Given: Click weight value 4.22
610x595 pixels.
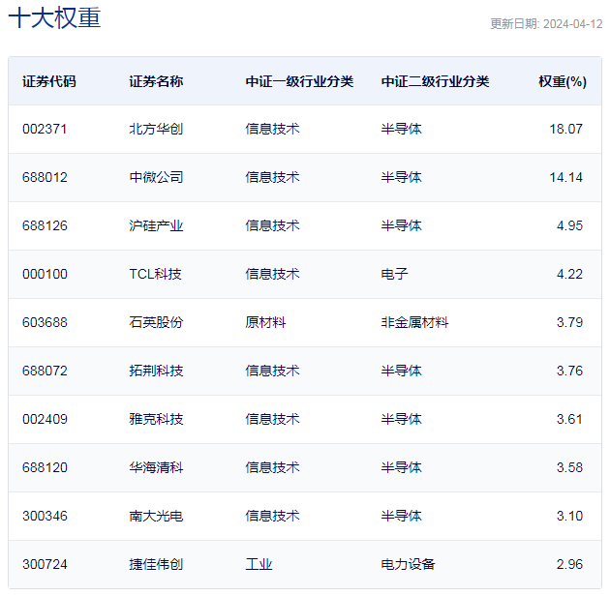Looking at the screenshot, I should (569, 275).
